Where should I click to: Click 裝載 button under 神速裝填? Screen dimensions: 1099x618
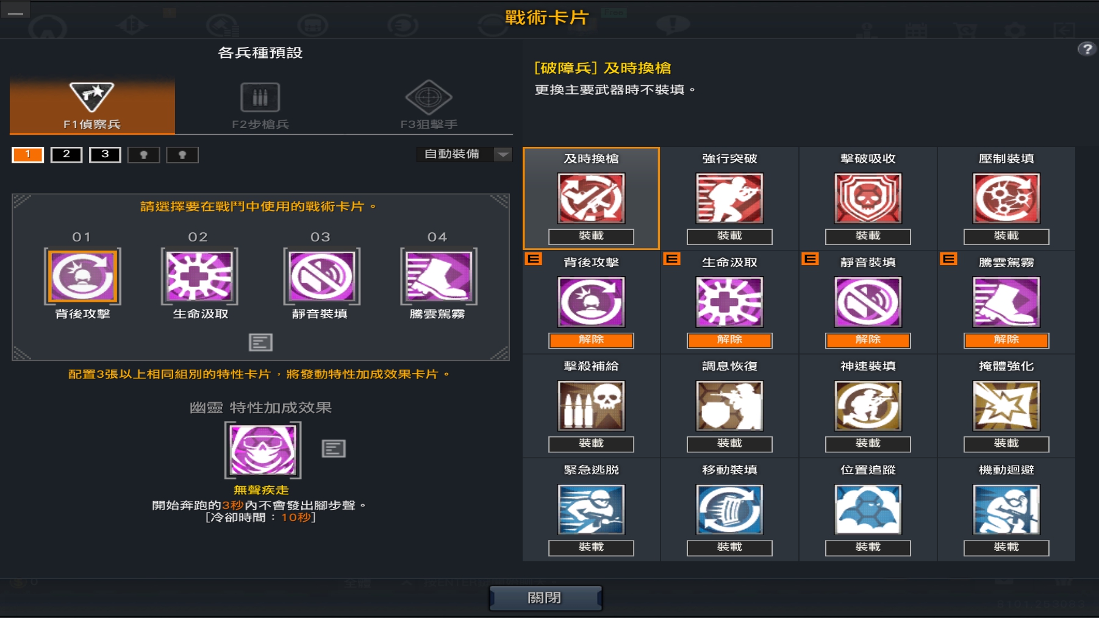click(868, 444)
